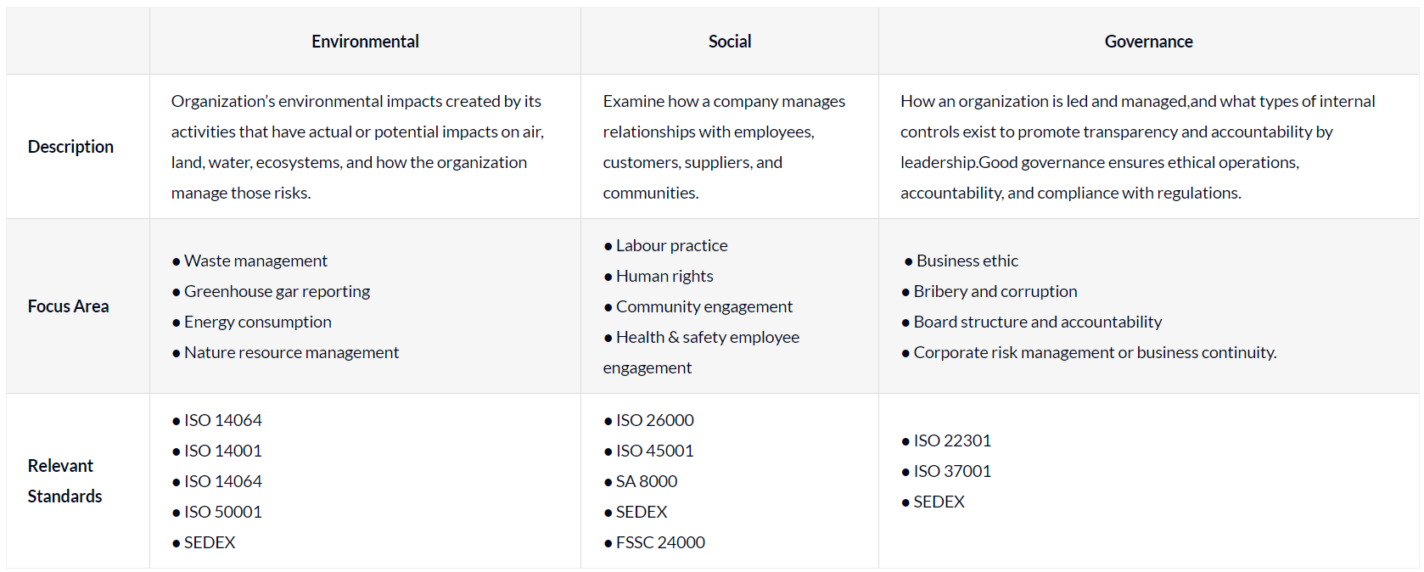The image size is (1424, 572).
Task: Click the ISO 45001 standard entry
Action: (654, 451)
